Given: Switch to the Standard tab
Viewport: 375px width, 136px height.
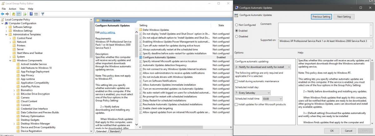Looking at the screenshot, I should [x=114, y=132].
